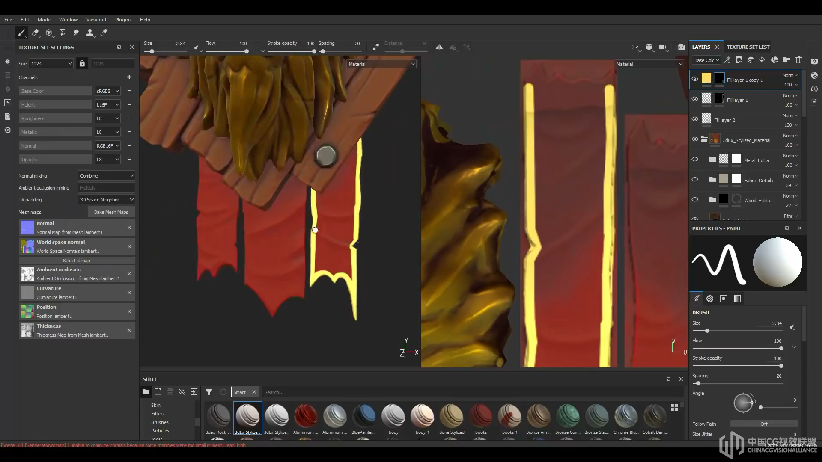Open the video camera settings icon
This screenshot has width=822, height=462.
tap(663, 47)
